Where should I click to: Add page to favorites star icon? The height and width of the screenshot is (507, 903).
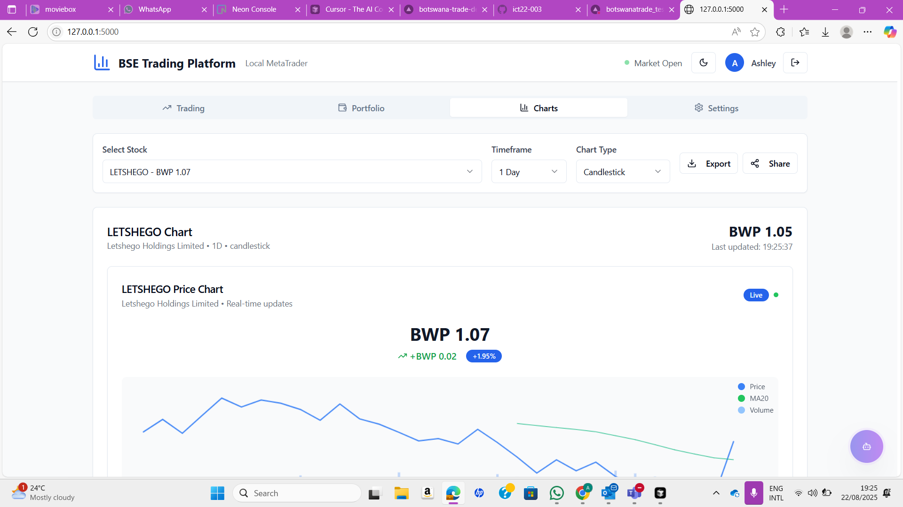click(755, 32)
